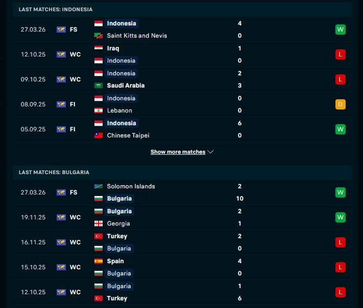Screen dimensions: 363x308
Task: Click the draw badge for Indonesia vs Lebanon
Action: coord(341,104)
